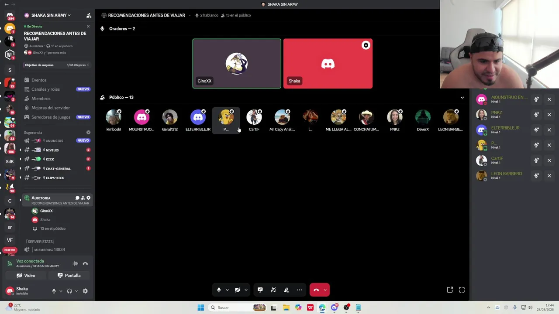559x314 pixels.
Task: Open user settings gear
Action: pyautogui.click(x=85, y=291)
